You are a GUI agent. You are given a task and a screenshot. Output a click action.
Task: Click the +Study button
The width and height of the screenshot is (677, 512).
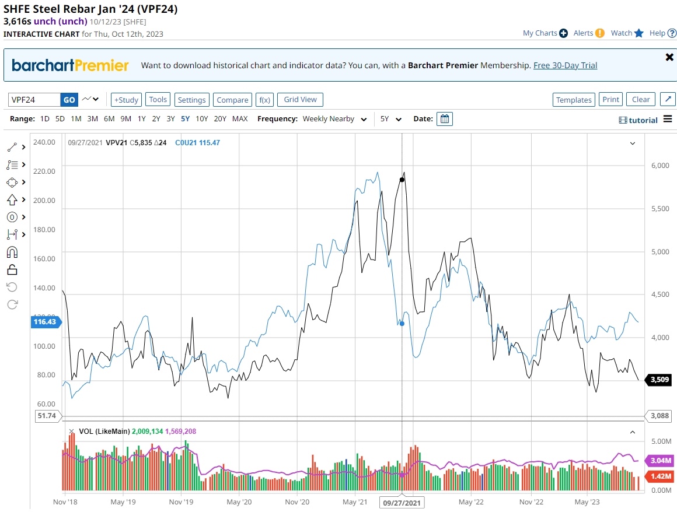tap(126, 100)
